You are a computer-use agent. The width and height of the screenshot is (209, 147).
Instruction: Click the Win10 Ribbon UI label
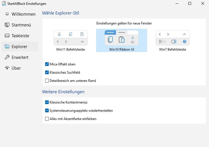pos(122,49)
